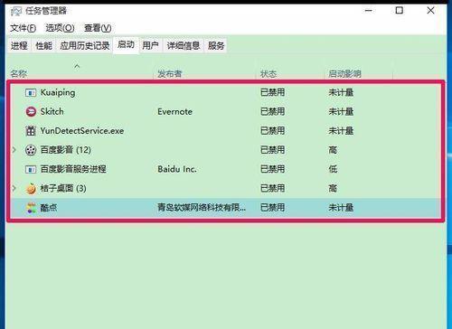The width and height of the screenshot is (452, 329).
Task: Select the 百度影音服务进程 entry text
Action: pyautogui.click(x=73, y=169)
